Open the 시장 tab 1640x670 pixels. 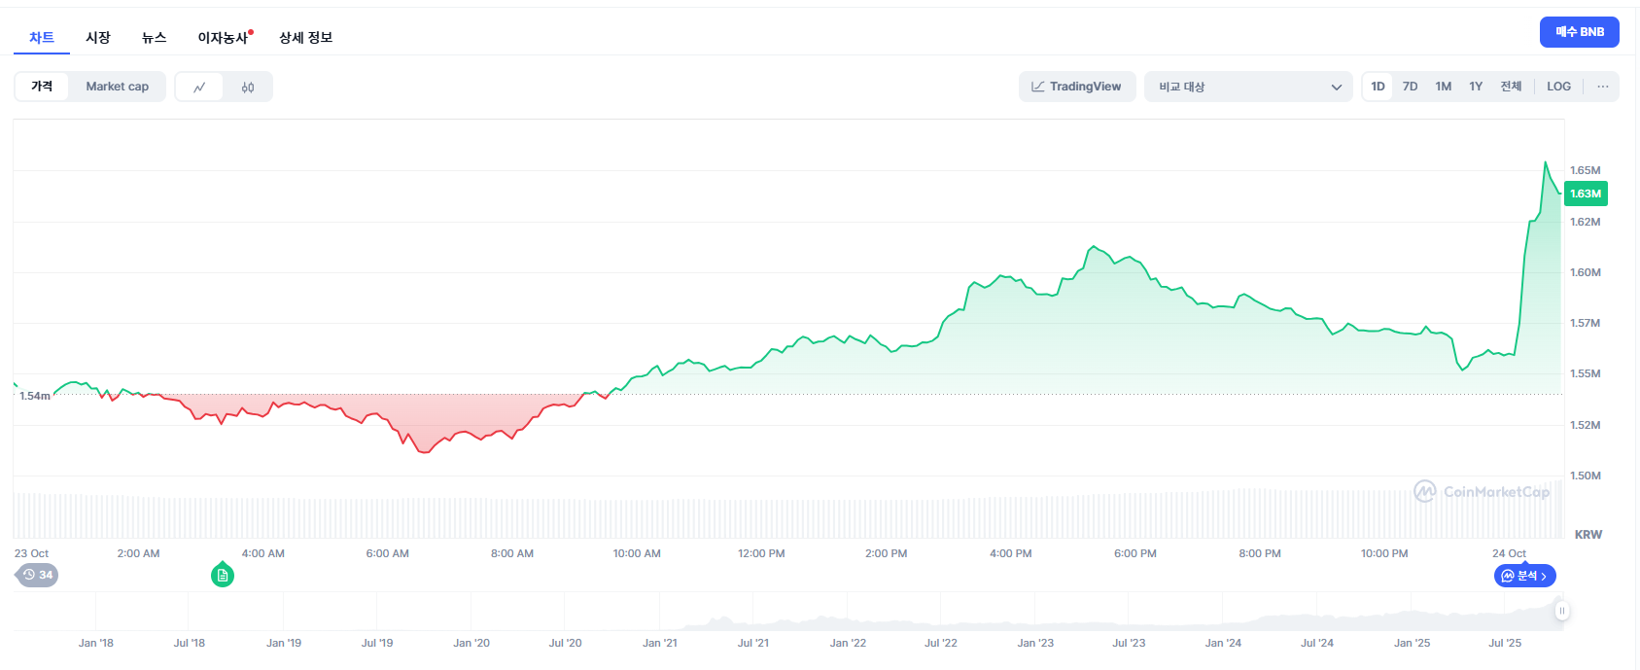coord(98,37)
